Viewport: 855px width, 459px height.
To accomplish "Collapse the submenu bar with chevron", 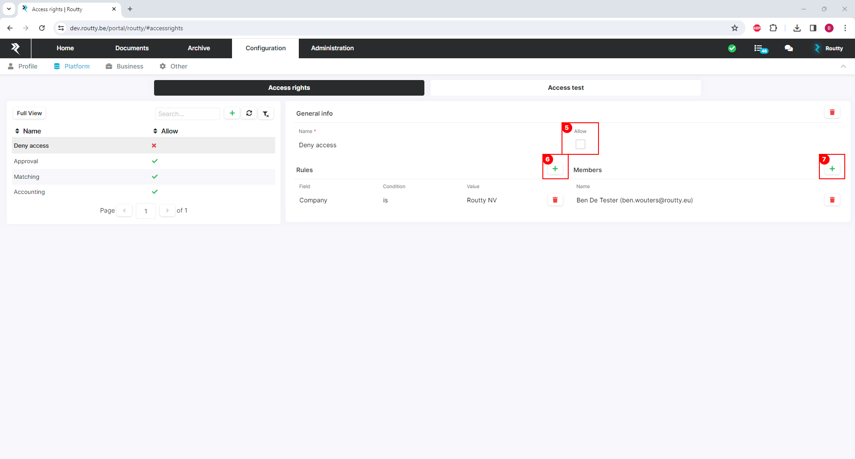I will coord(843,66).
